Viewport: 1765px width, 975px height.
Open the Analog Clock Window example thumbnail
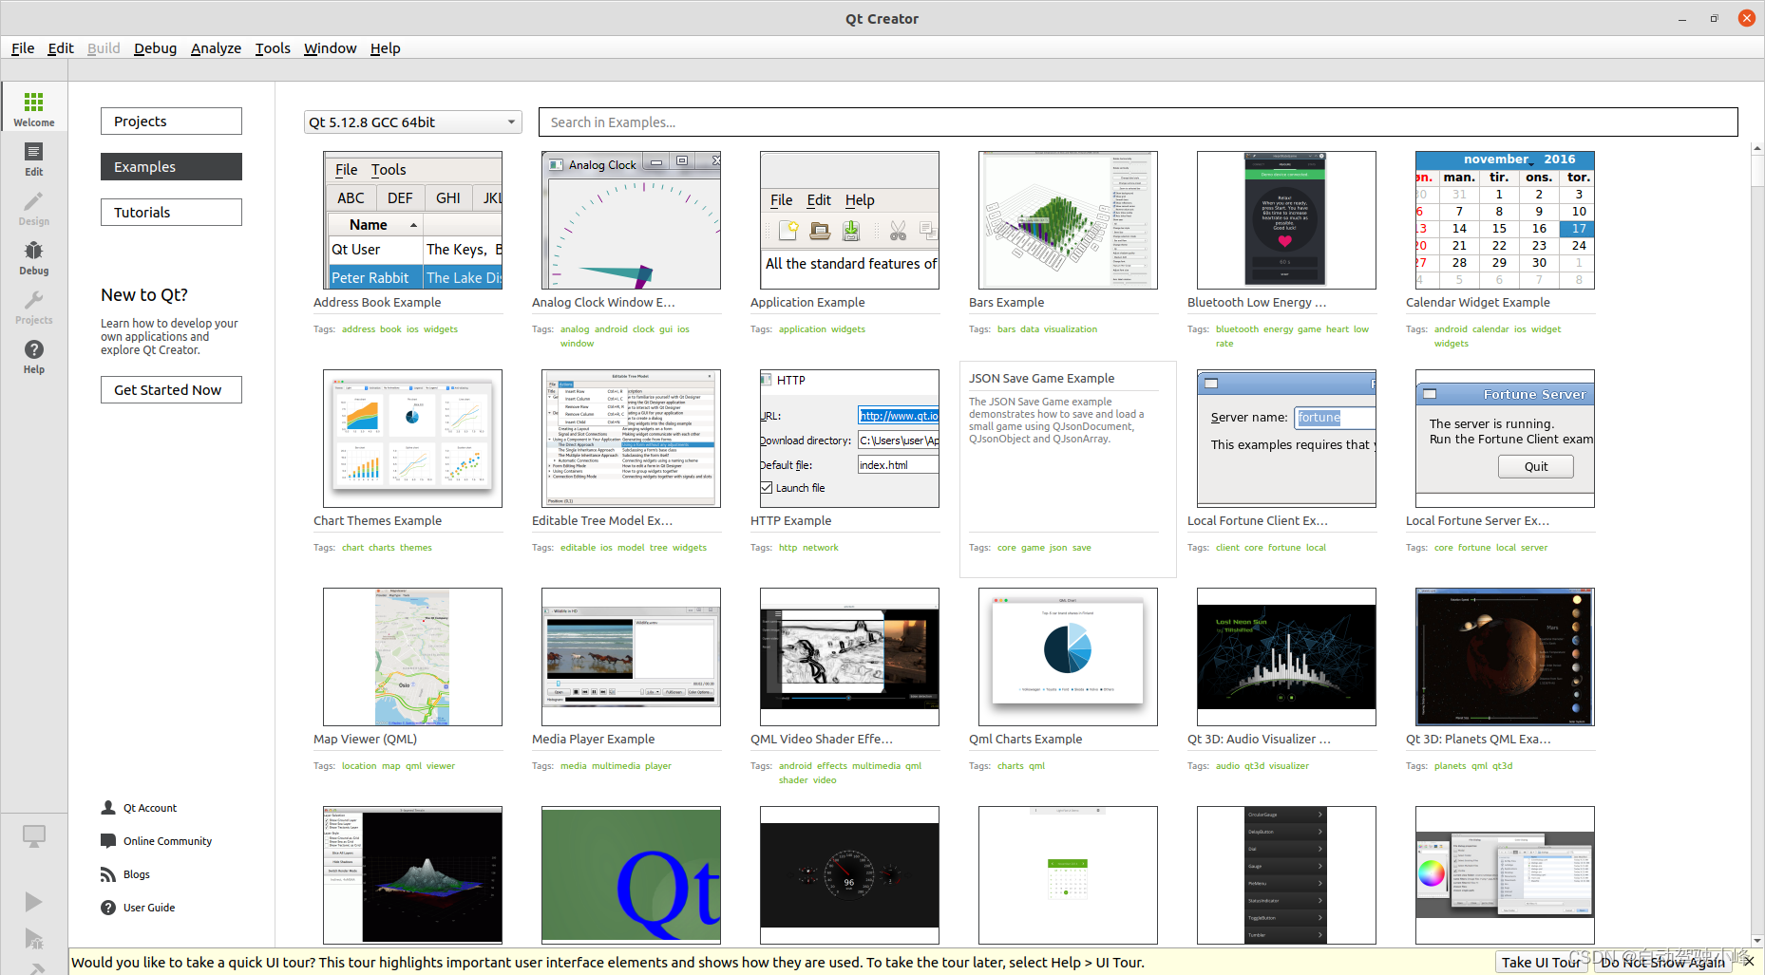click(631, 220)
